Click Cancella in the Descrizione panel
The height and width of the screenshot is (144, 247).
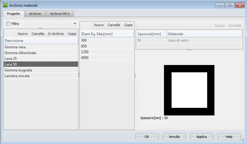point(38,34)
